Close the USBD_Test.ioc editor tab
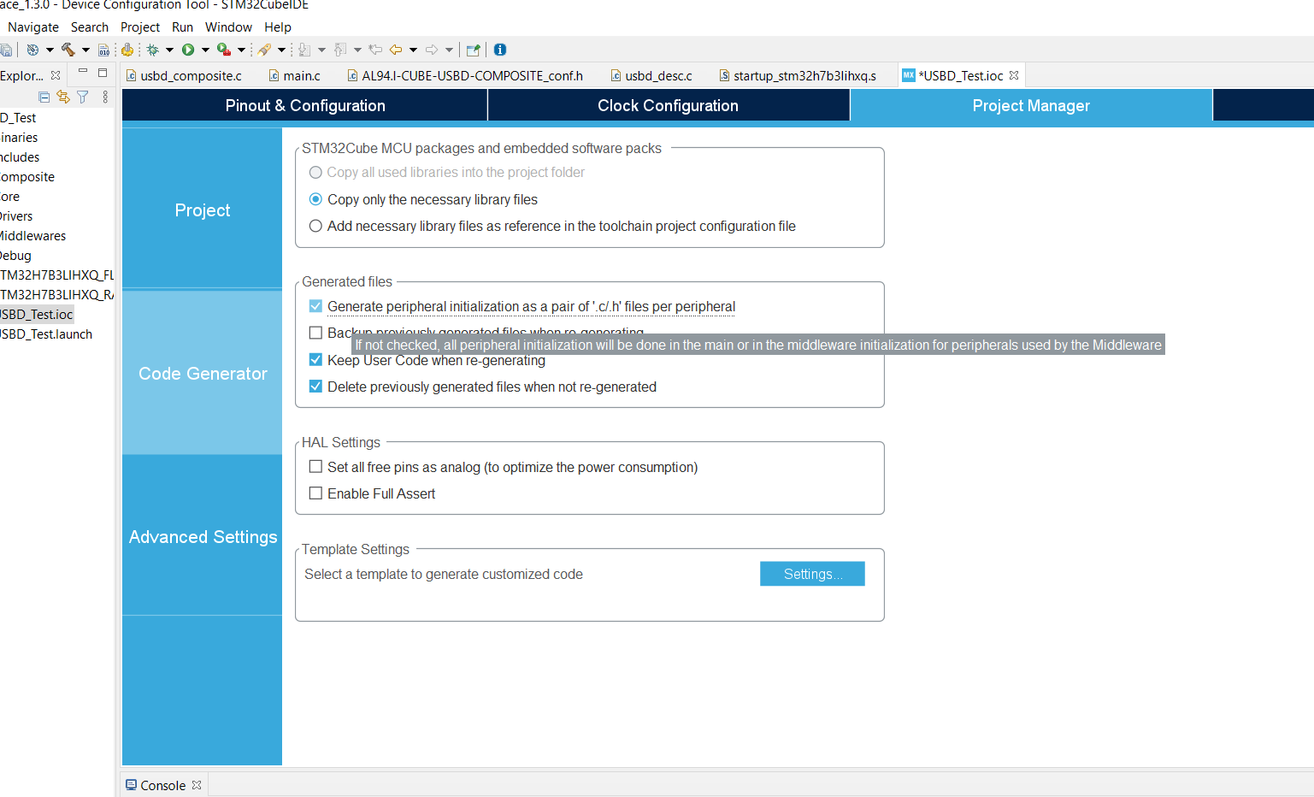Image resolution: width=1314 pixels, height=797 pixels. (1014, 75)
